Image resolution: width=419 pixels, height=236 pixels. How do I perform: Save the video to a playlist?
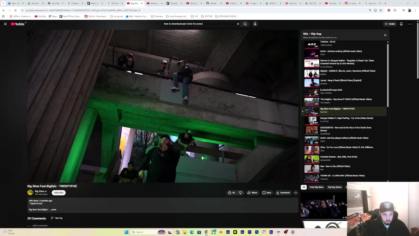(266, 193)
